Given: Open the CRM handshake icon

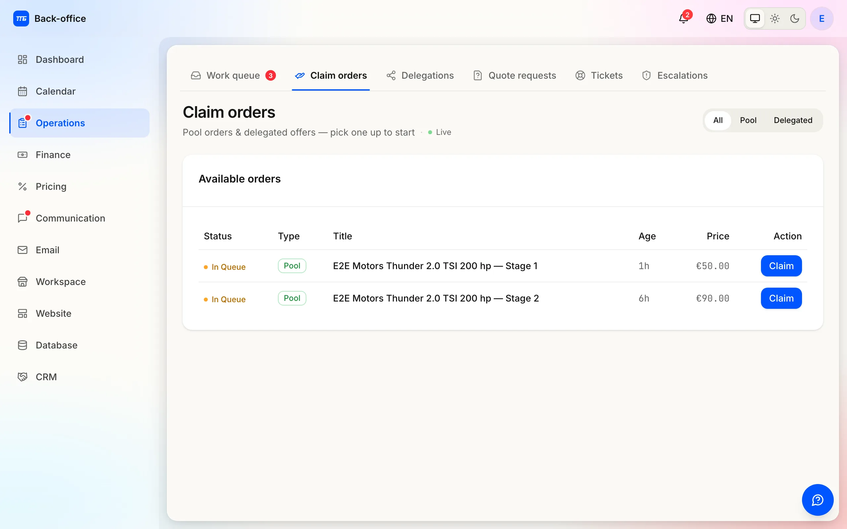Looking at the screenshot, I should (x=22, y=377).
